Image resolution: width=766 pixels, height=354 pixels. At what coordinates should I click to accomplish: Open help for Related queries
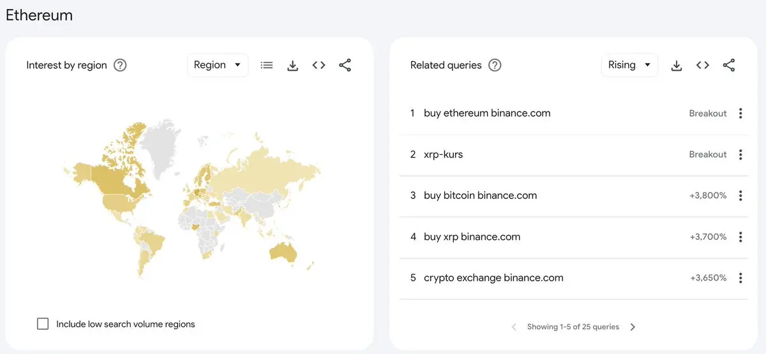click(495, 65)
